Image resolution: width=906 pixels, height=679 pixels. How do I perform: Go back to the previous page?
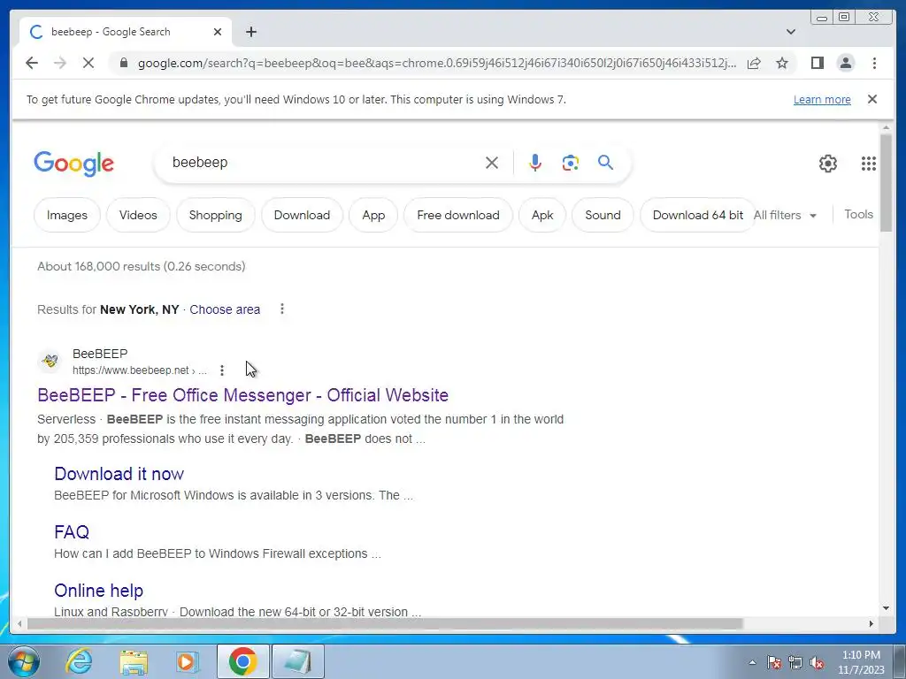pos(32,63)
